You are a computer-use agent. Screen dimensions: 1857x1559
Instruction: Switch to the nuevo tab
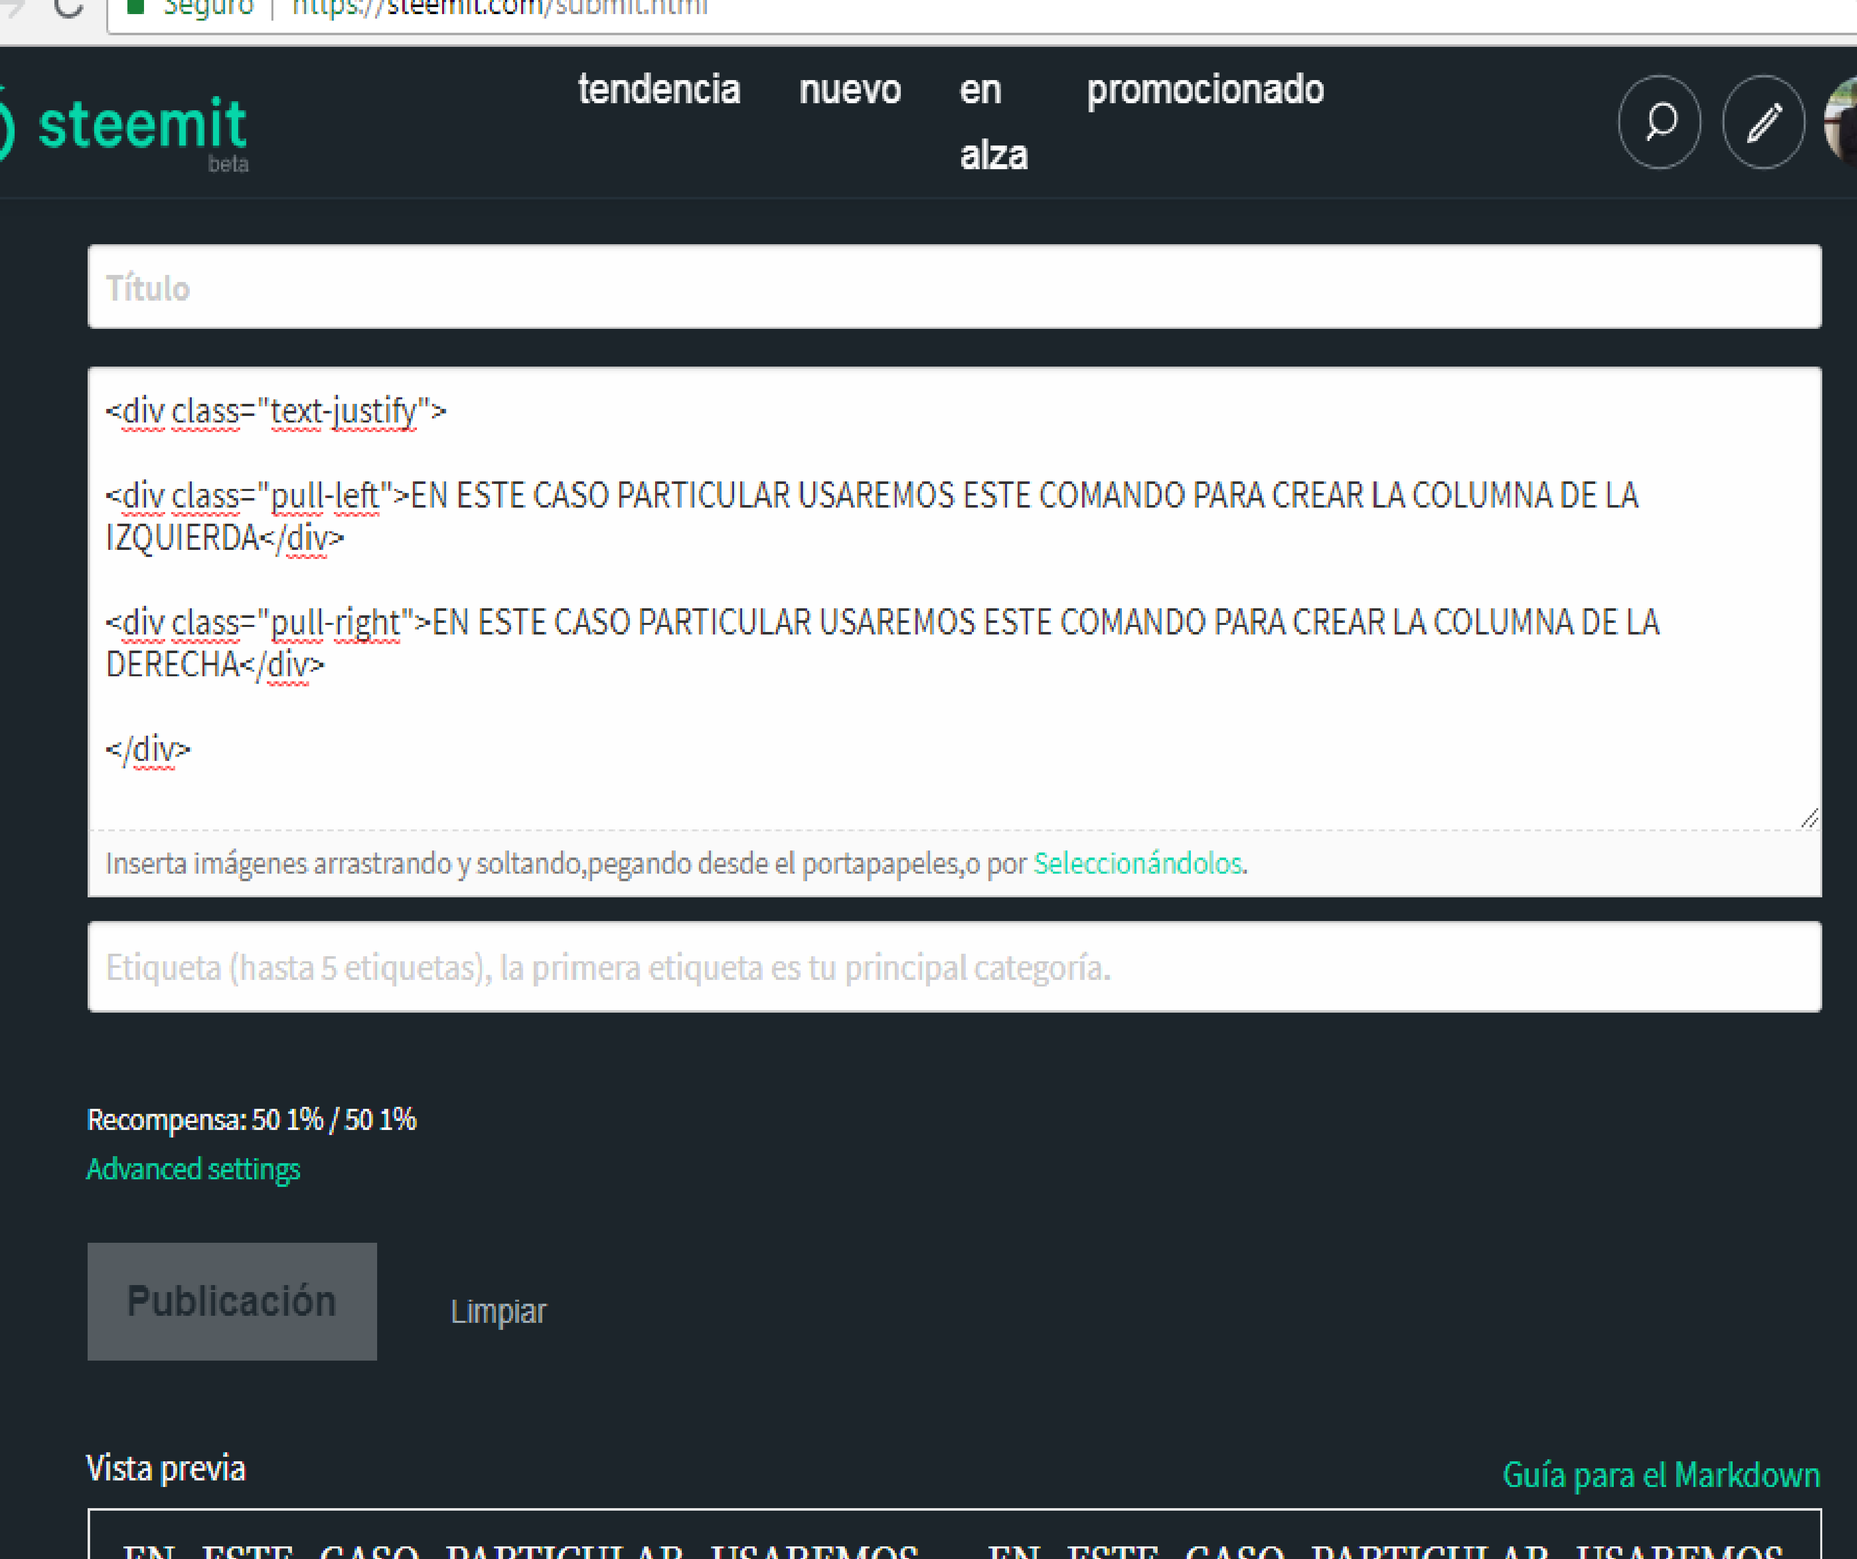[x=850, y=90]
